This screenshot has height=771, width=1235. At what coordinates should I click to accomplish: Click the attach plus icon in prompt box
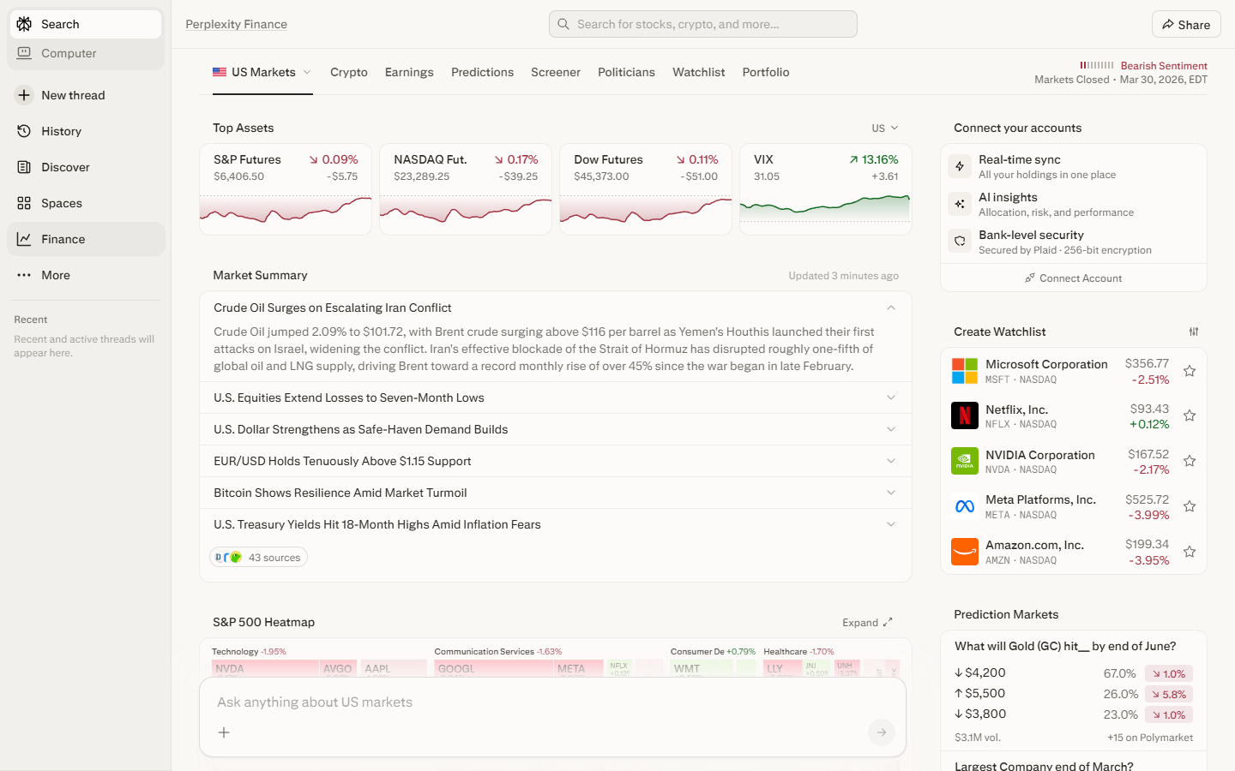click(224, 732)
